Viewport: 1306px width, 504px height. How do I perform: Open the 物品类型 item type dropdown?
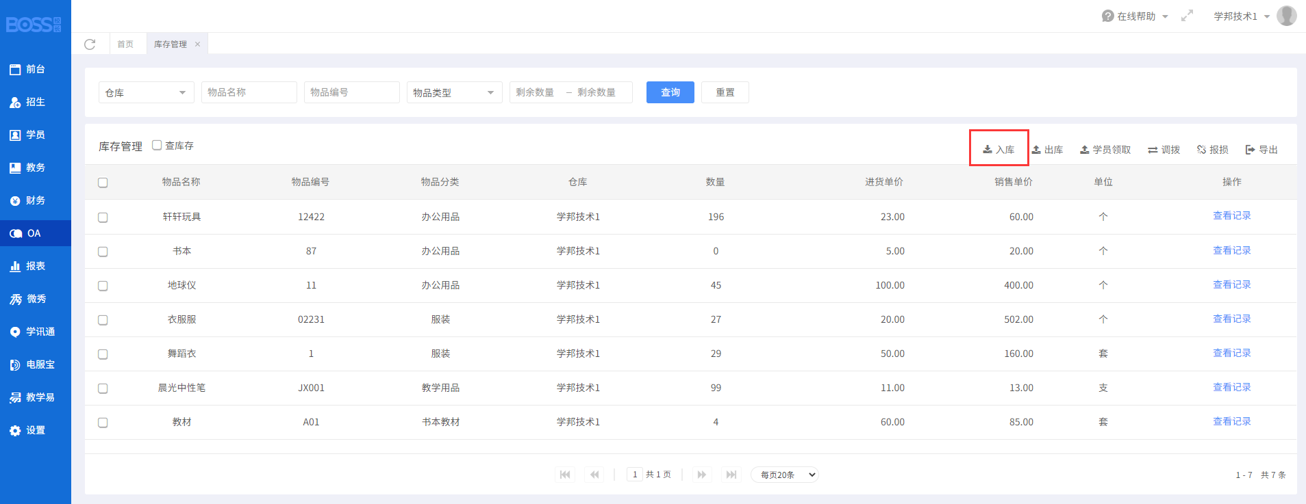tap(455, 92)
